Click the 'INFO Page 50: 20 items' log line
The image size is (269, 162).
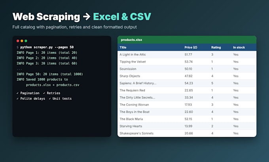[x=50, y=74]
